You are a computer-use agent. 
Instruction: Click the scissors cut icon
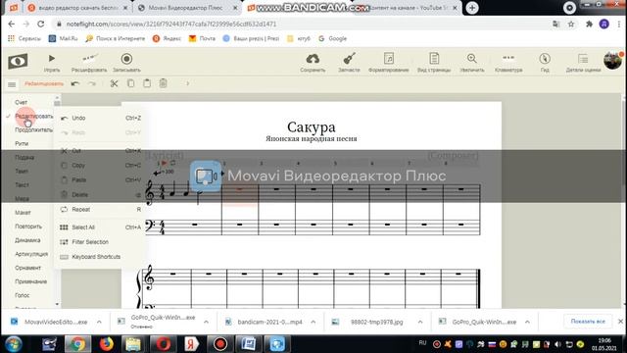115,83
